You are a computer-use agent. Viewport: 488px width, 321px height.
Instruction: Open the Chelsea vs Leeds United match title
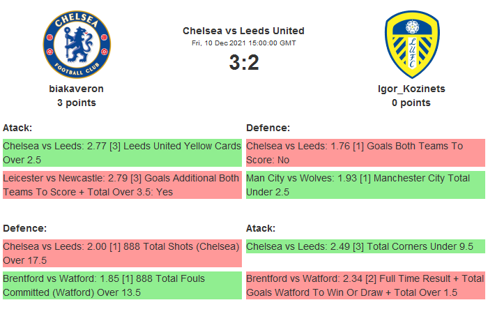point(243,31)
